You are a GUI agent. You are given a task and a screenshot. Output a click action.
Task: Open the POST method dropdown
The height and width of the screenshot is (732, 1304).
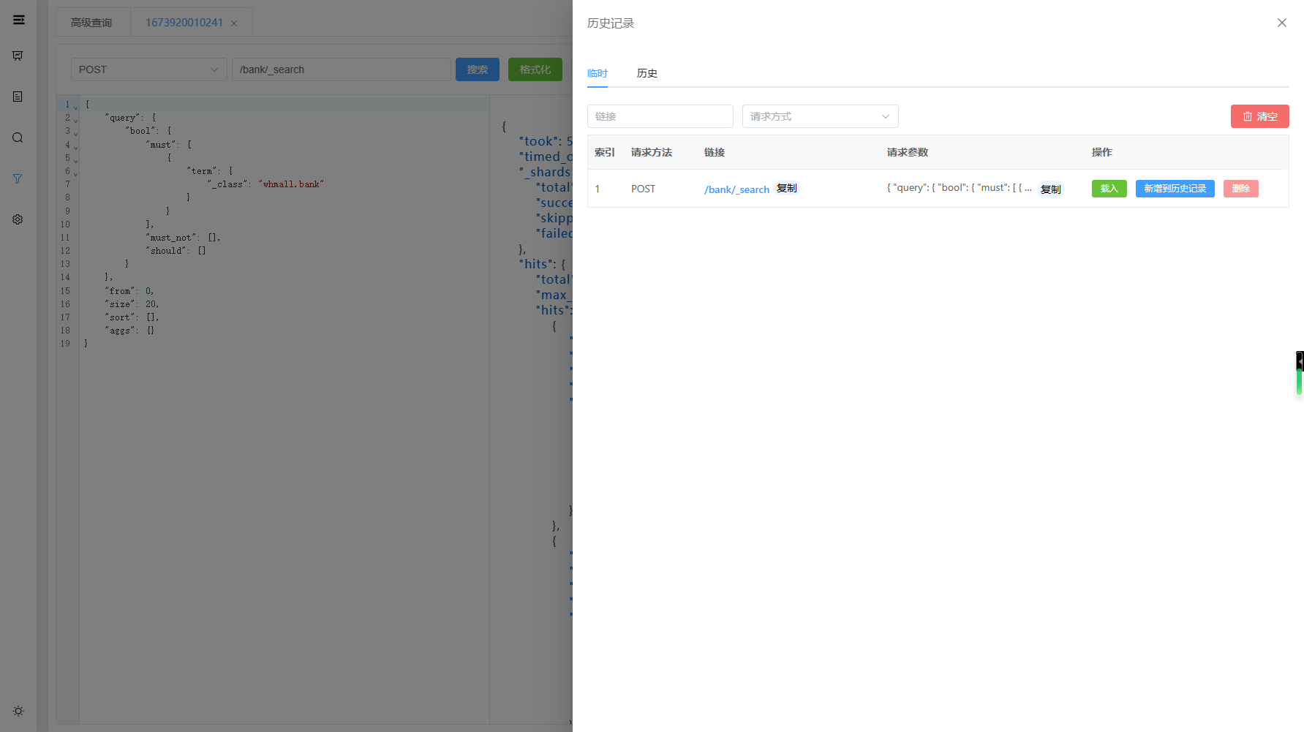pos(149,69)
